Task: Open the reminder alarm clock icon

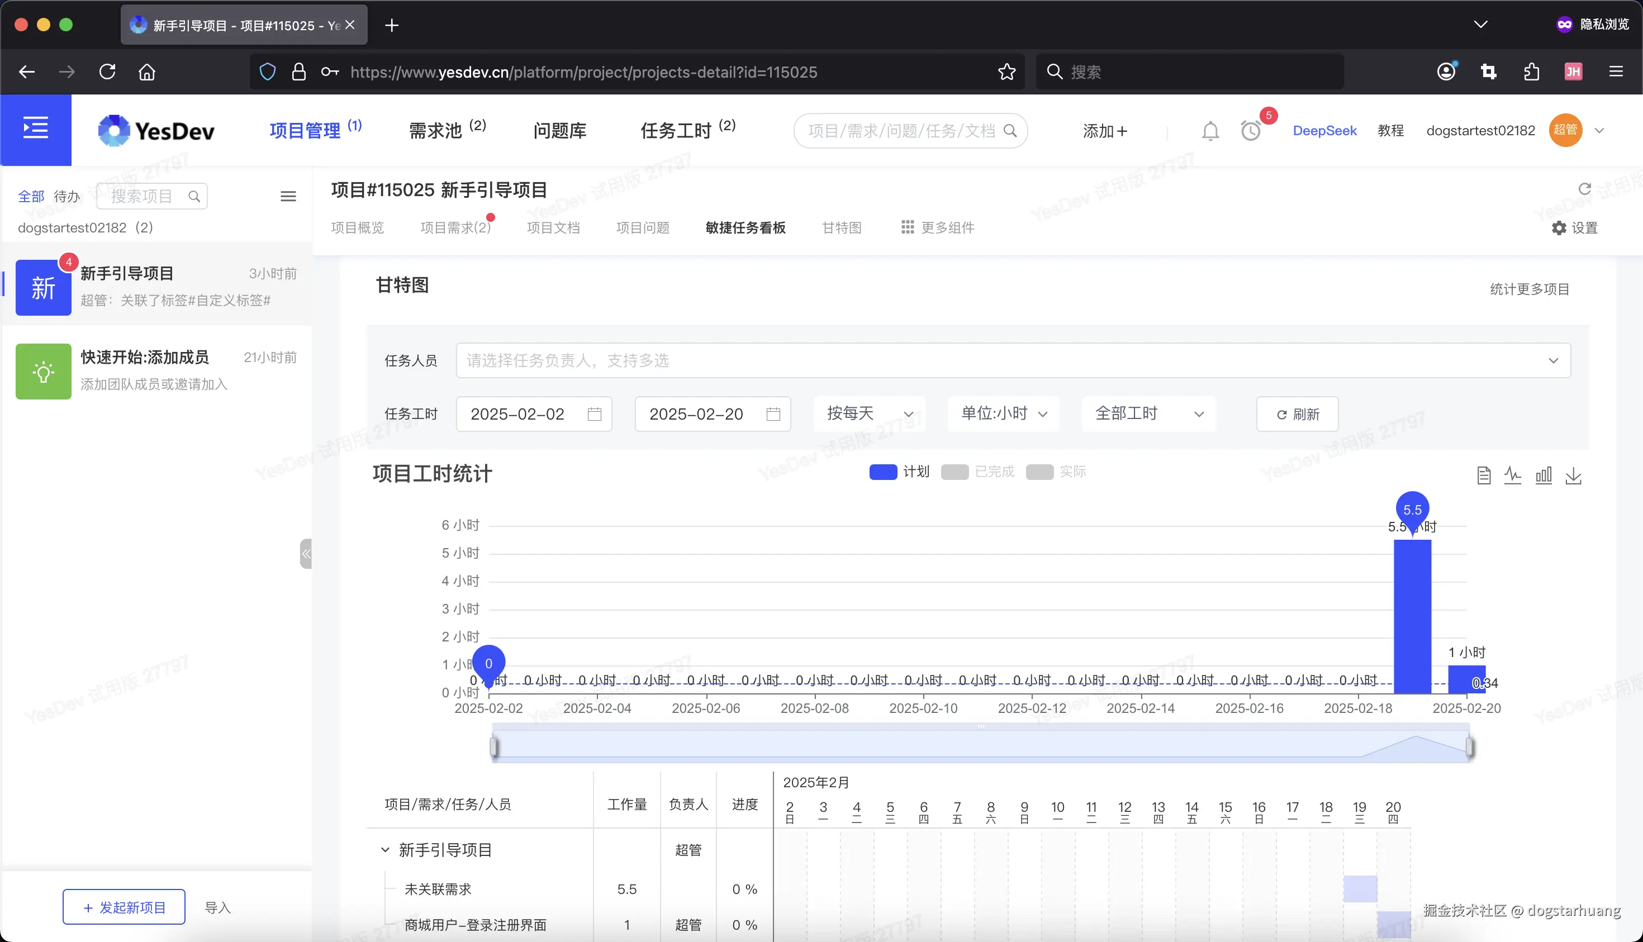Action: [1250, 131]
